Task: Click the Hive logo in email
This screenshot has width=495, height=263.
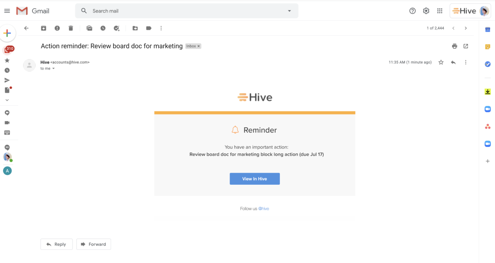Action: [x=255, y=97]
